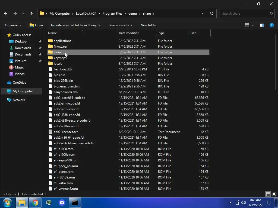Go back with the Back arrow
The image size is (278, 208).
pos(6,14)
